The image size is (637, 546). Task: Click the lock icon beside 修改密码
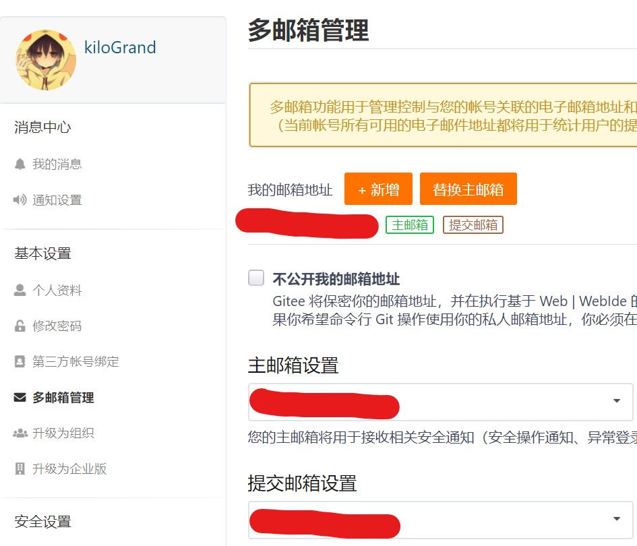coord(20,326)
